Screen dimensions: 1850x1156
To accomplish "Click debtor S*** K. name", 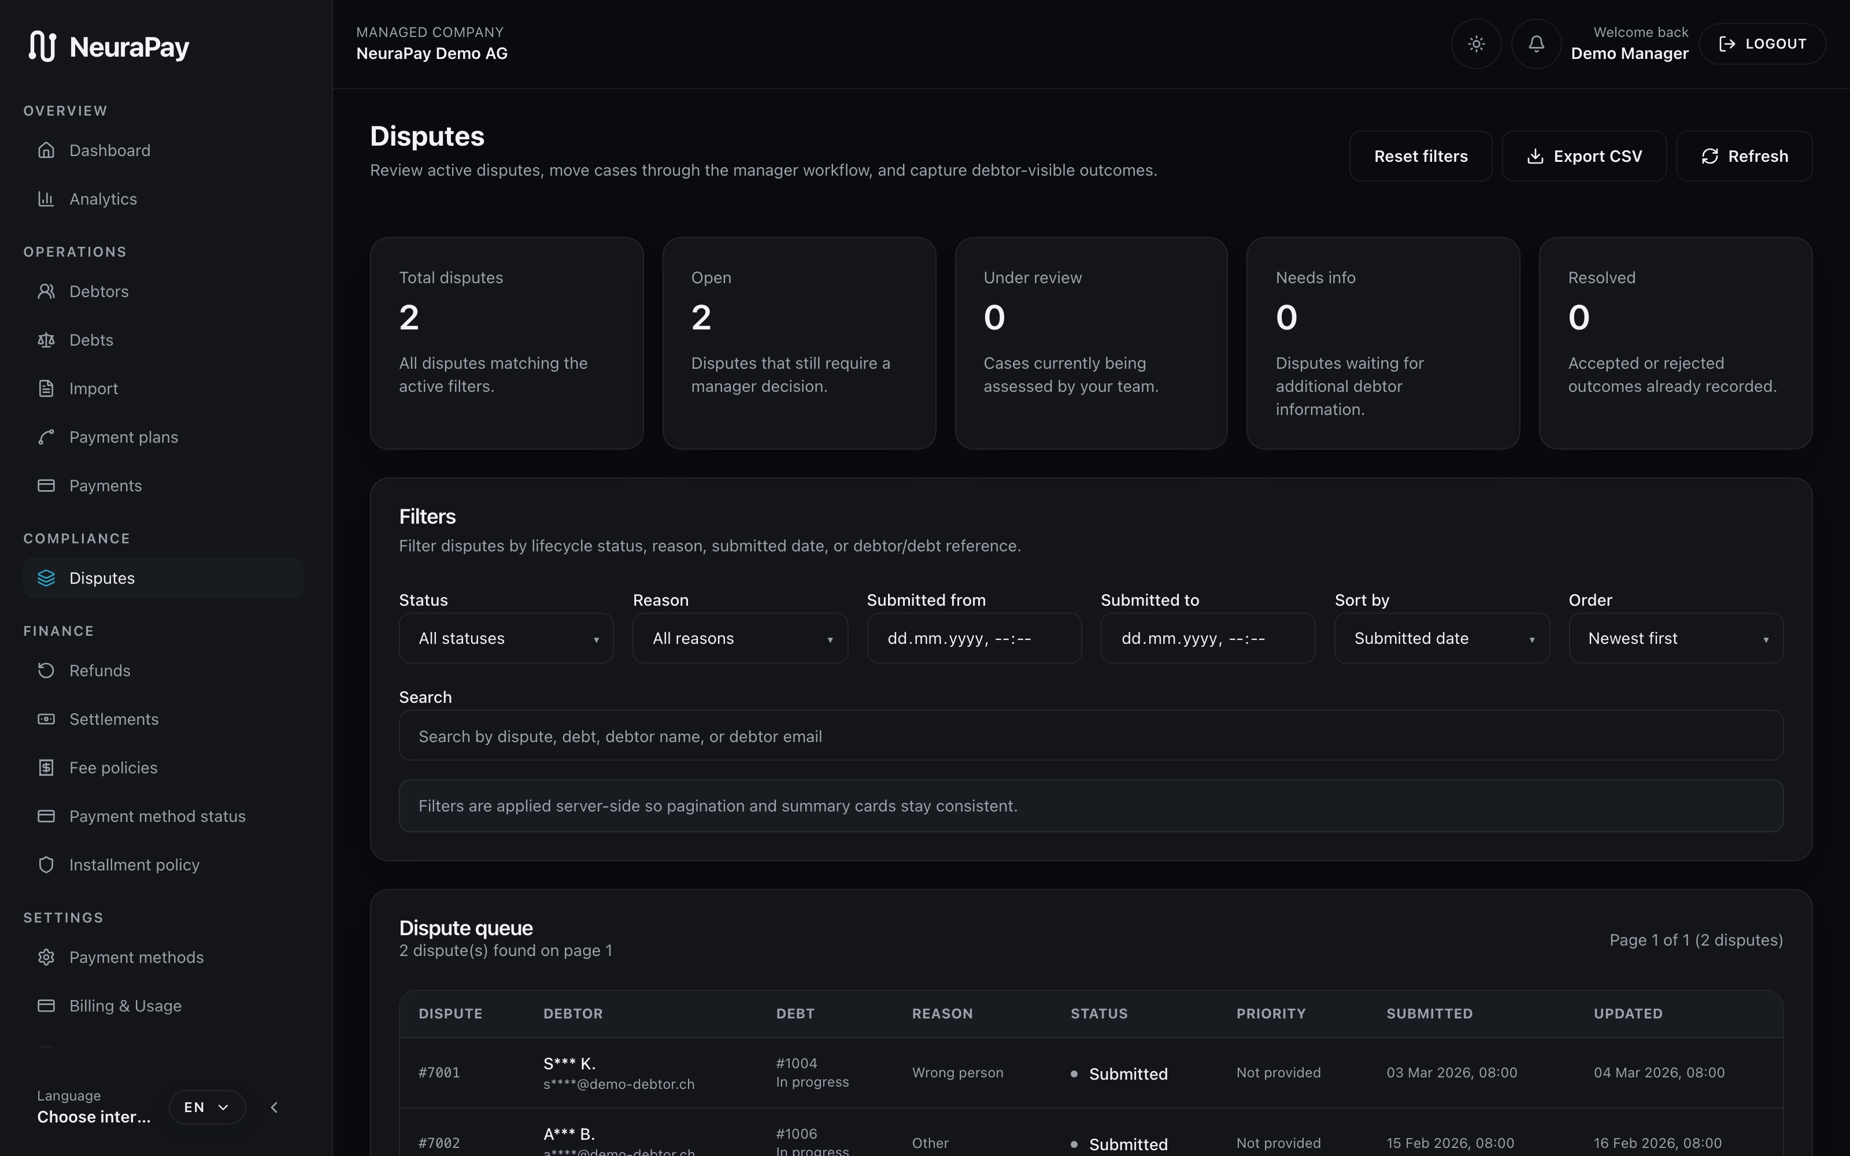I will (569, 1064).
